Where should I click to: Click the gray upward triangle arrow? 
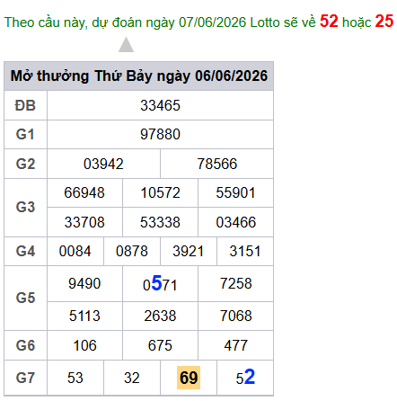coord(126,44)
